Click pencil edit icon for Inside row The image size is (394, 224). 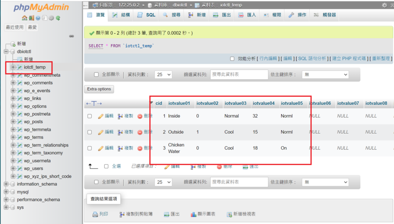pyautogui.click(x=101, y=116)
